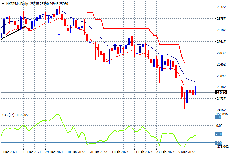Screen dimensions: 229x156
Task: Click the 27617 price axis label
Action: pyautogui.click(x=221, y=42)
